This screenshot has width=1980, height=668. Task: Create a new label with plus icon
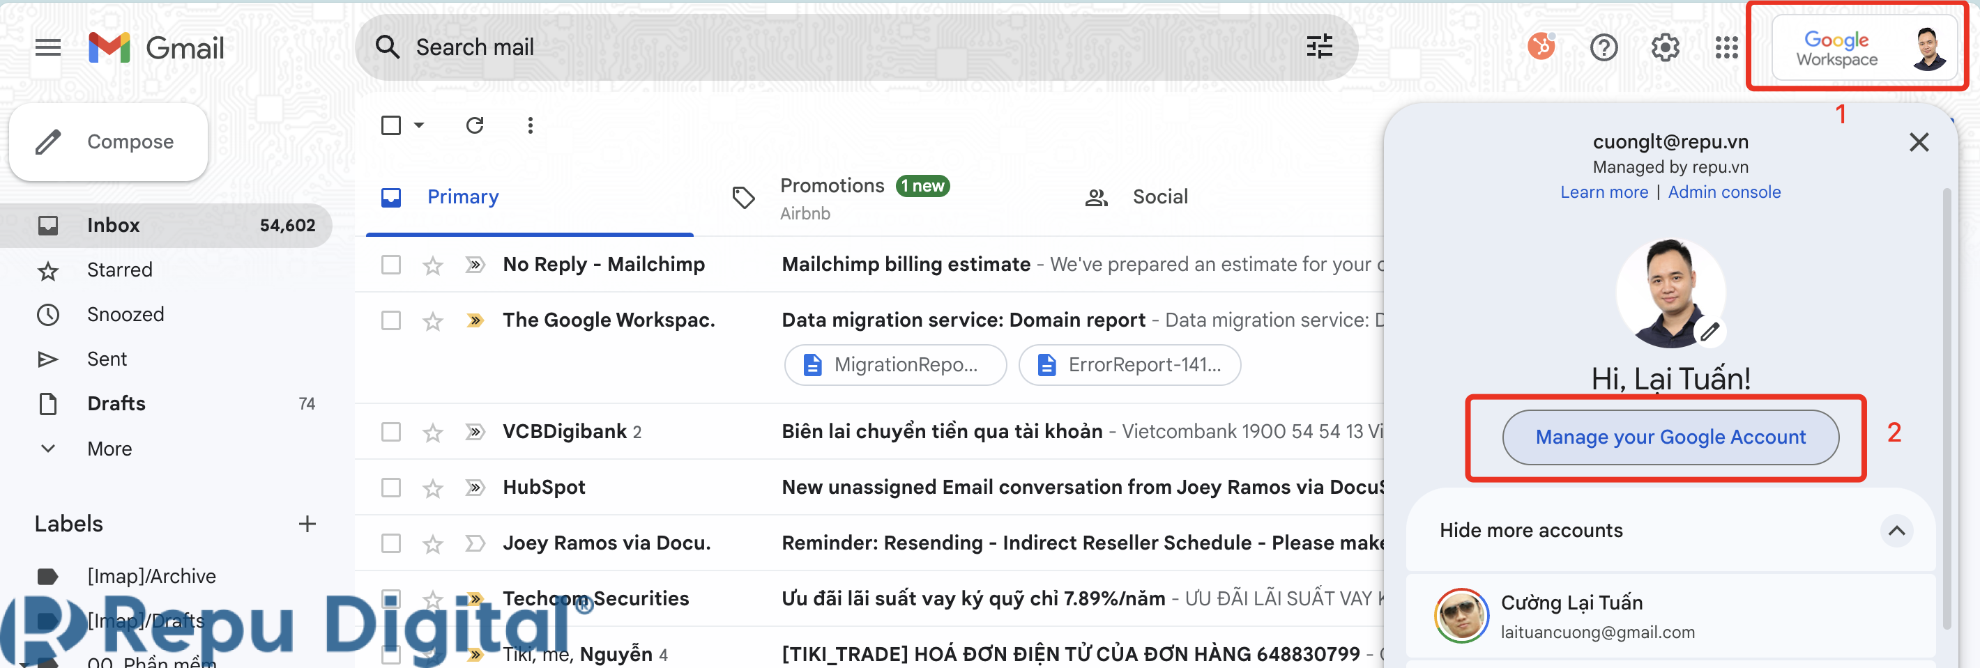pos(307,524)
